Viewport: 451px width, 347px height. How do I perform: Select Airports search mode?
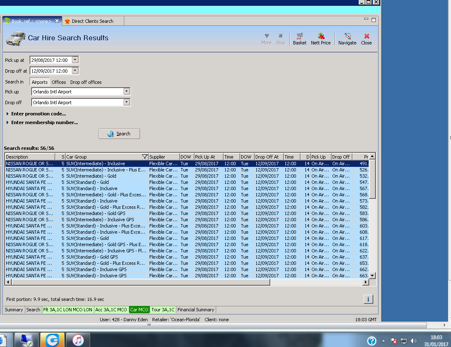39,82
